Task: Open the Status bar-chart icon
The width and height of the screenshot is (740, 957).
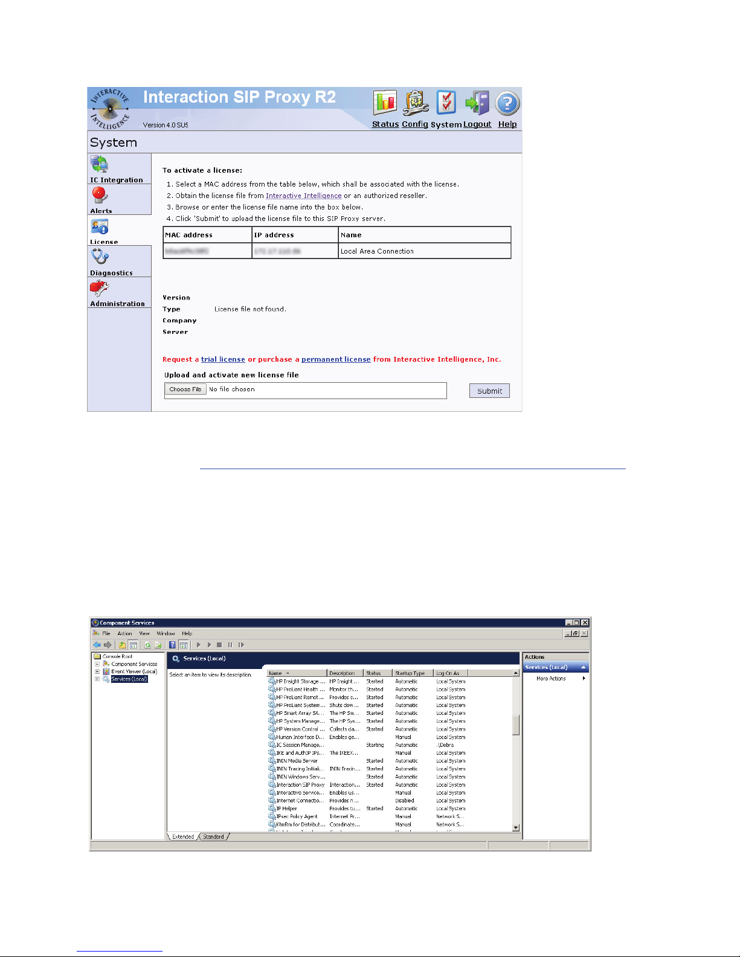Action: tap(385, 103)
